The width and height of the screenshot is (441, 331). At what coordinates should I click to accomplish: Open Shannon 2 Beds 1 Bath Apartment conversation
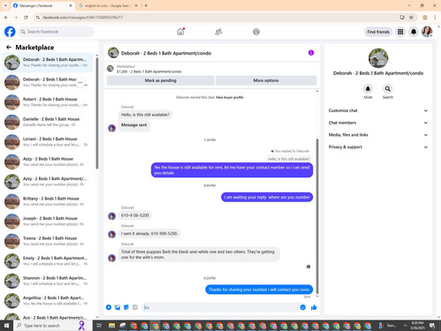[x=48, y=281]
